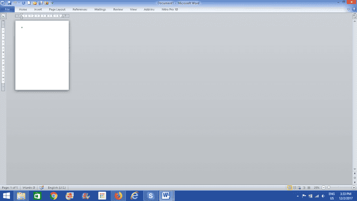Click the Zoom In plus button
The height and width of the screenshot is (201, 357).
pyautogui.click(x=354, y=188)
